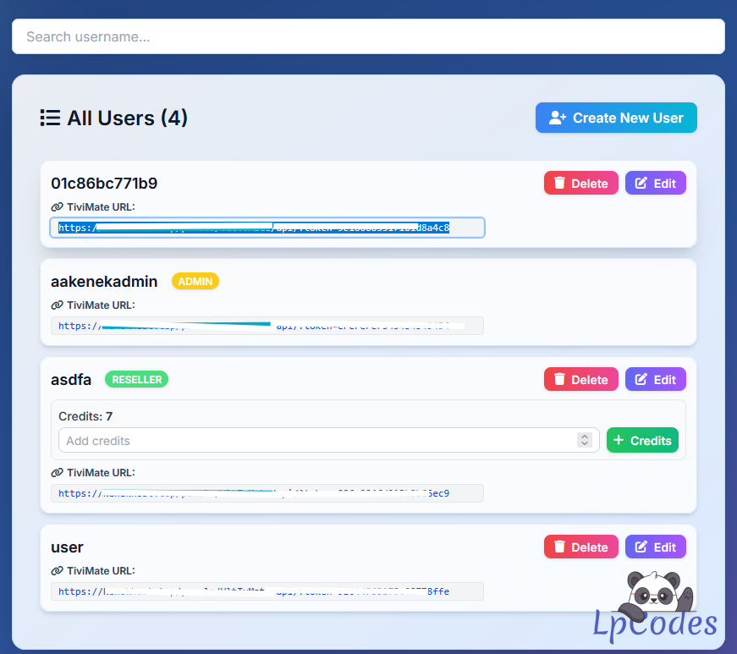The width and height of the screenshot is (737, 654).
Task: Click trash icon for user 01c86bc771b9
Action: coord(559,184)
